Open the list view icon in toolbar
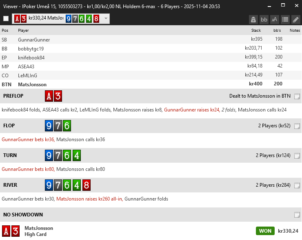 click(285, 19)
